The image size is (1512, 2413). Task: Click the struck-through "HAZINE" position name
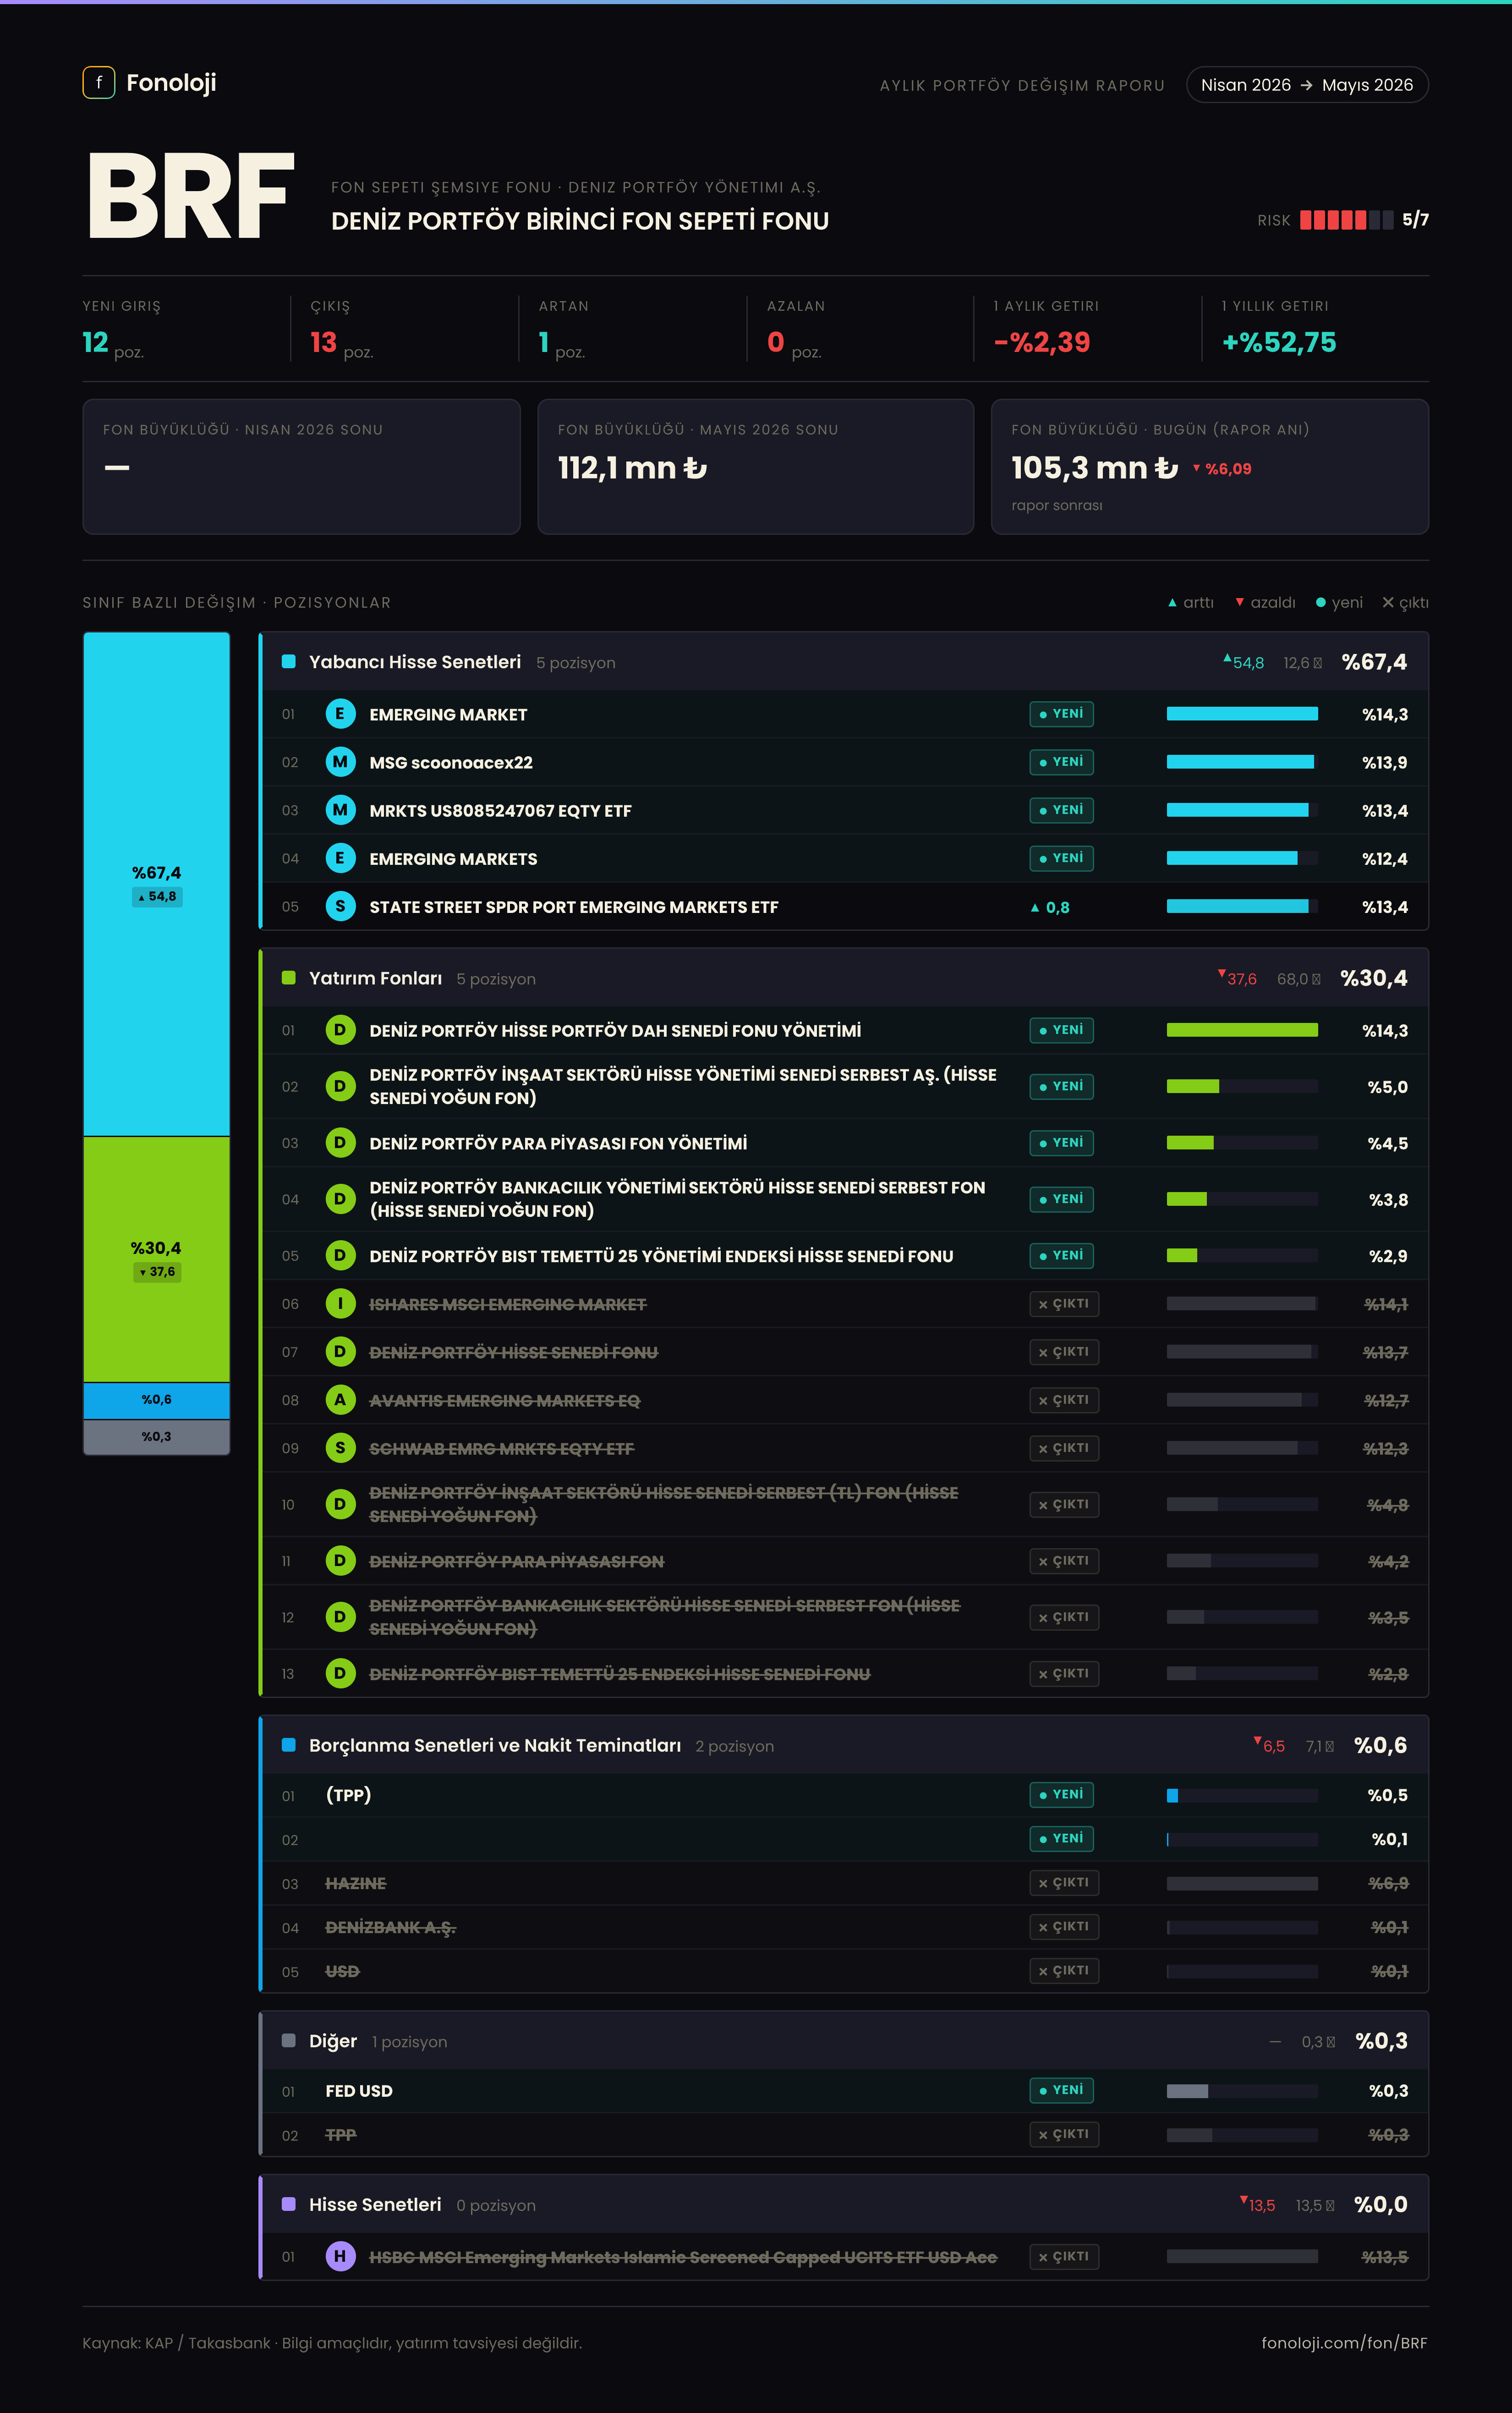356,1883
